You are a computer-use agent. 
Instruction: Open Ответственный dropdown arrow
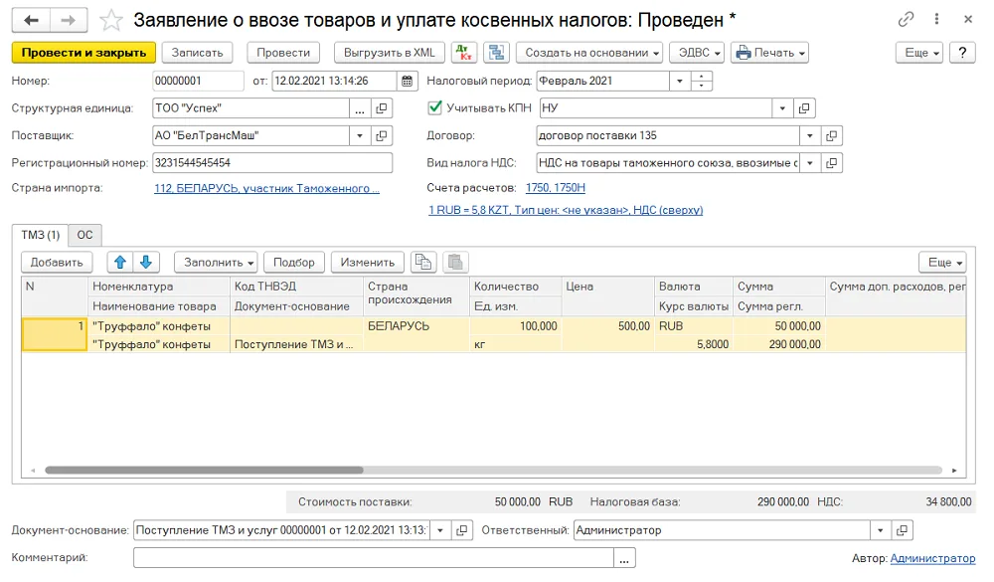click(x=881, y=530)
